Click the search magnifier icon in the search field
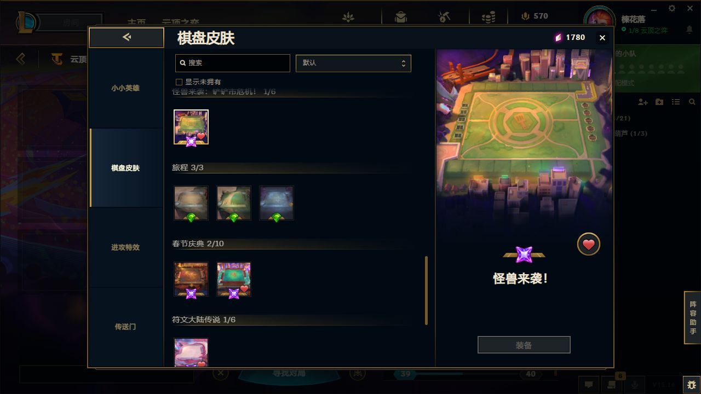 [x=183, y=63]
